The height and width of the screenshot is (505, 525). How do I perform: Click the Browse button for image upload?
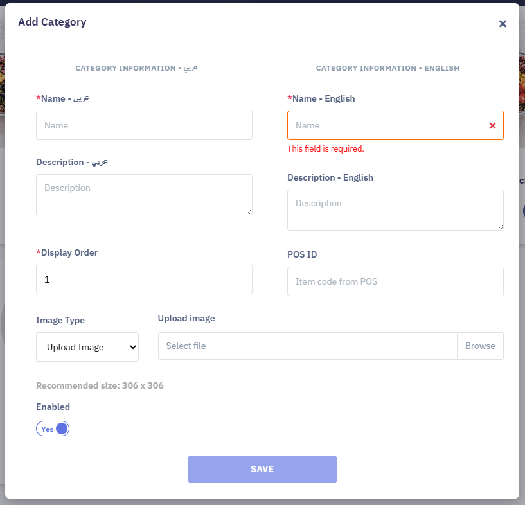click(480, 346)
